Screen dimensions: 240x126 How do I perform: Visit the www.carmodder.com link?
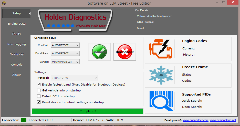pyautogui.click(x=195, y=120)
